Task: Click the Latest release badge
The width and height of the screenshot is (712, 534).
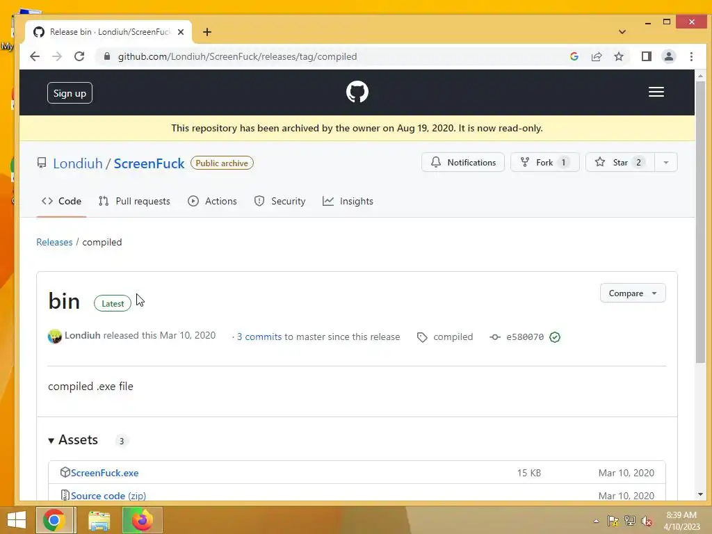Action: pyautogui.click(x=112, y=303)
